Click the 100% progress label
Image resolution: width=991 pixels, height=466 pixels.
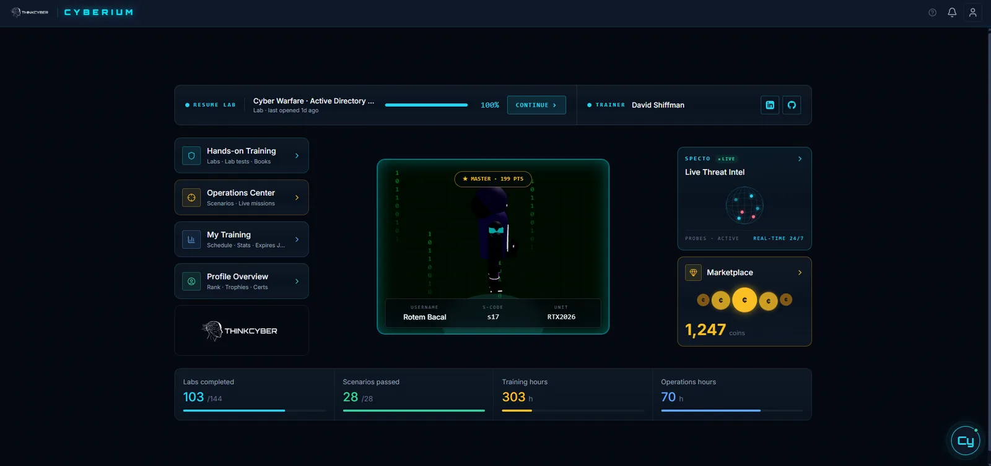(x=490, y=105)
